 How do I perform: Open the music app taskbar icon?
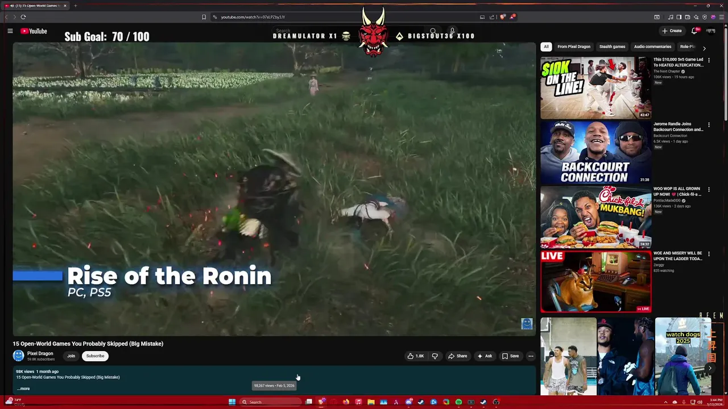coord(358,402)
